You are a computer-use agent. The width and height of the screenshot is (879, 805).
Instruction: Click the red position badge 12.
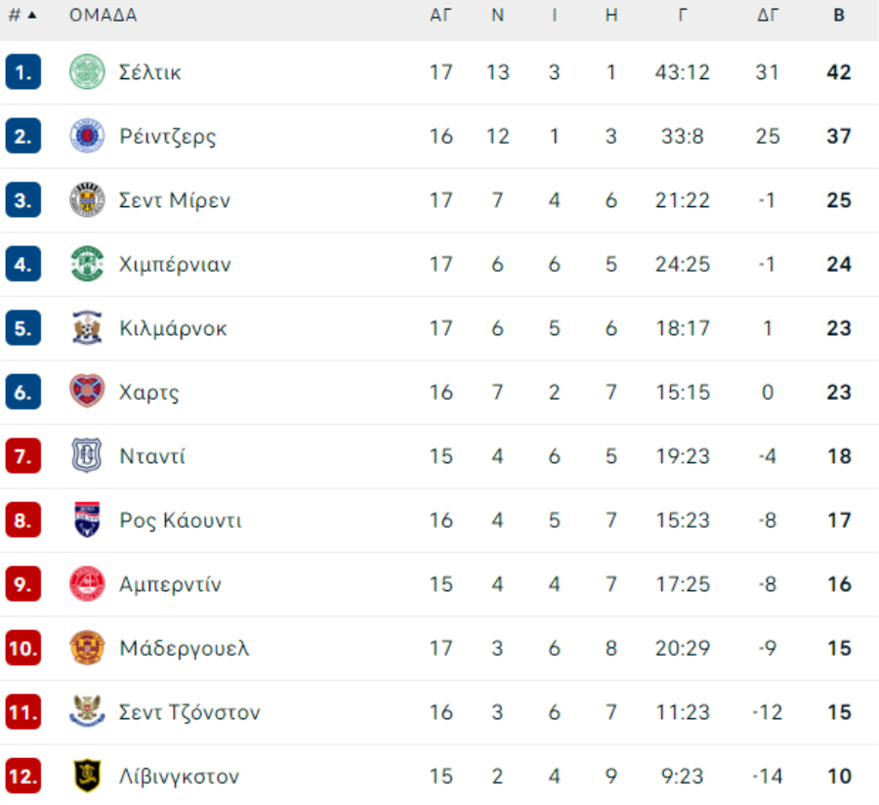[23, 777]
